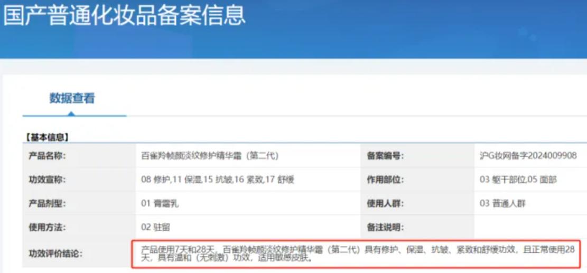
Task: Click the 国产普通化妆品备案信息 page title
Action: tap(125, 15)
